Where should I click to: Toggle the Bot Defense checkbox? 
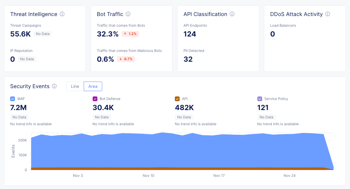(95, 99)
